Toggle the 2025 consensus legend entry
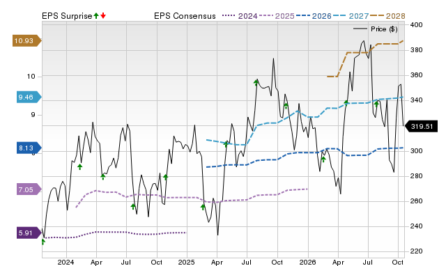446x266 pixels. click(277, 16)
